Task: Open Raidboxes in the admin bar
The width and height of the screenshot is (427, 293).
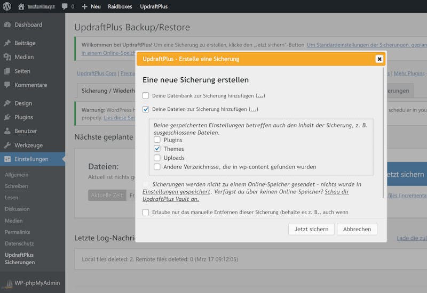Action: coord(120,6)
